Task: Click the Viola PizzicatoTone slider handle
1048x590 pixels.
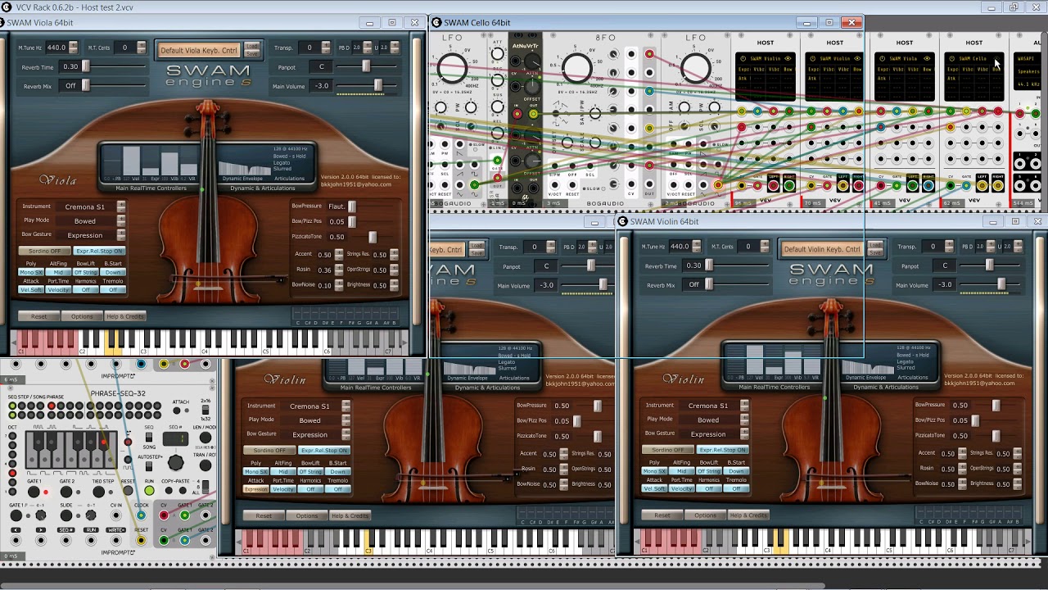Action: tap(373, 237)
